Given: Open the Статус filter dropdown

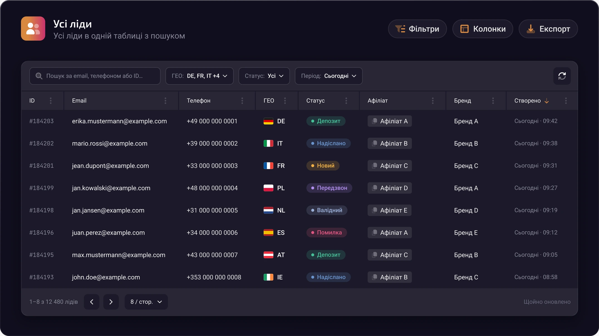Looking at the screenshot, I should point(264,76).
